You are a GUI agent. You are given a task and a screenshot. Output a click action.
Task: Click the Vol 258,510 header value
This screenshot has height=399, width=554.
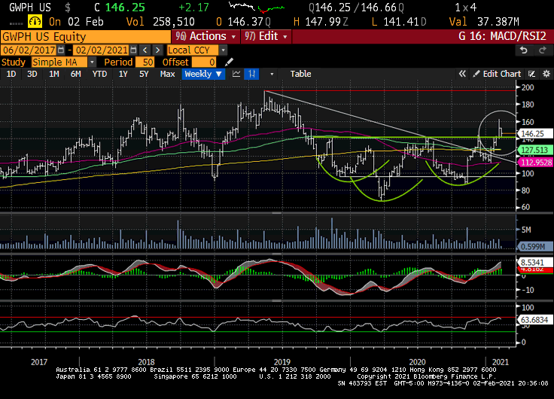tap(161, 22)
